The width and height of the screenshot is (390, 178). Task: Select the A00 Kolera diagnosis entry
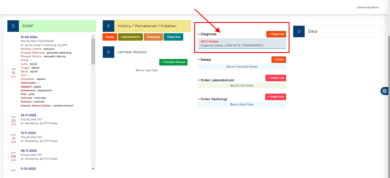coord(242,43)
